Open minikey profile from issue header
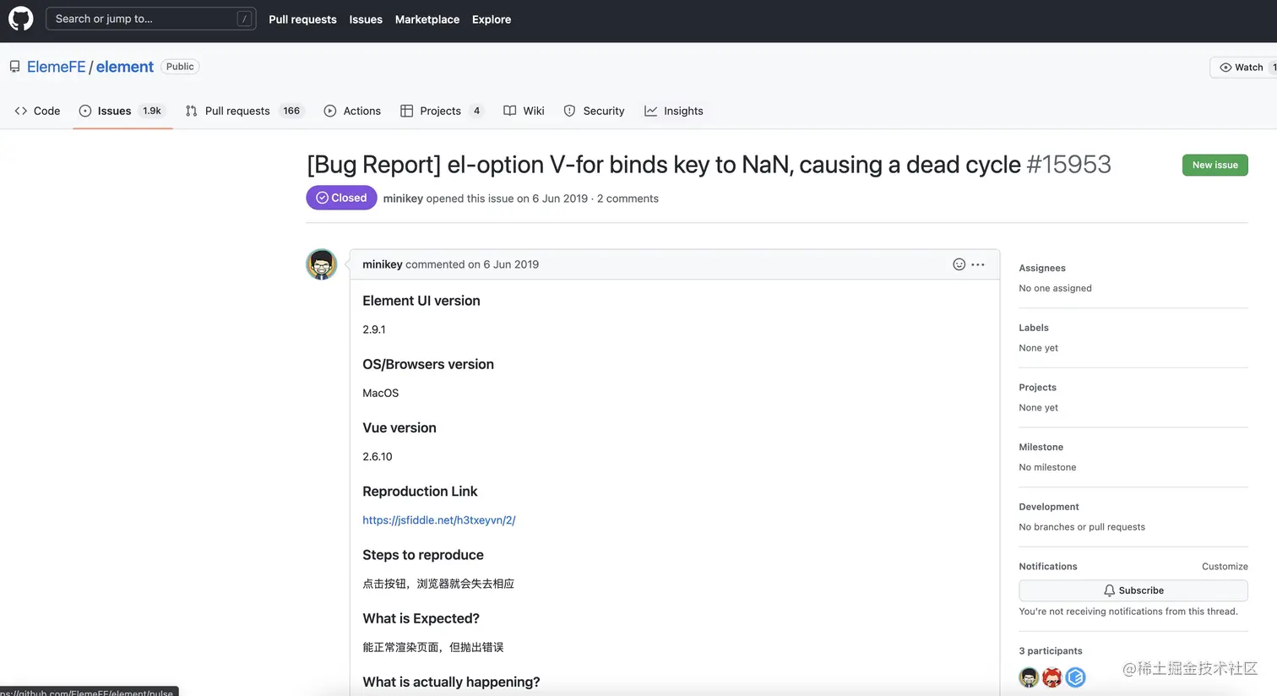1277x696 pixels. 403,198
